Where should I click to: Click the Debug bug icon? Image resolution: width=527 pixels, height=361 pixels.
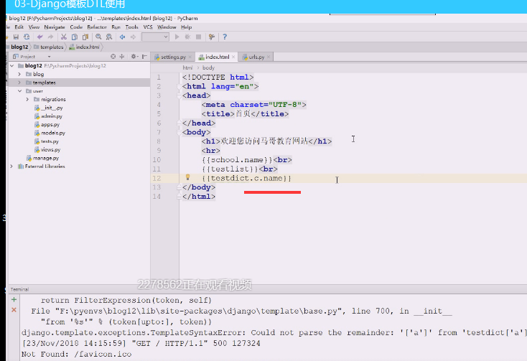[x=187, y=37]
